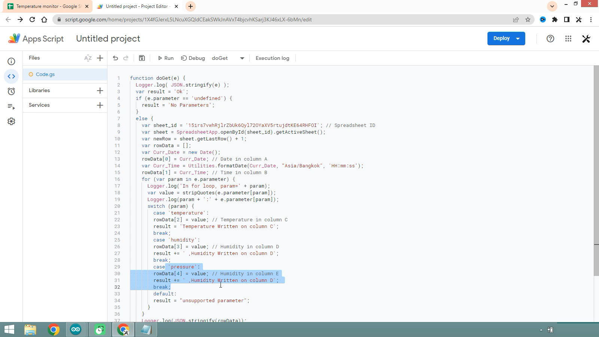Open the Chrome taskbar icon
599x337 pixels.
(54, 330)
